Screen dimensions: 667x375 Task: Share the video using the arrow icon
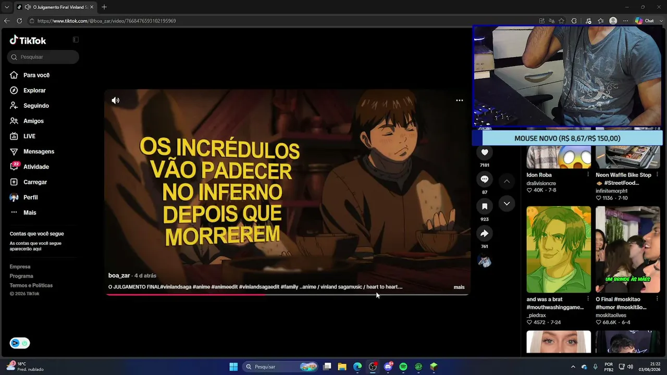tap(485, 233)
